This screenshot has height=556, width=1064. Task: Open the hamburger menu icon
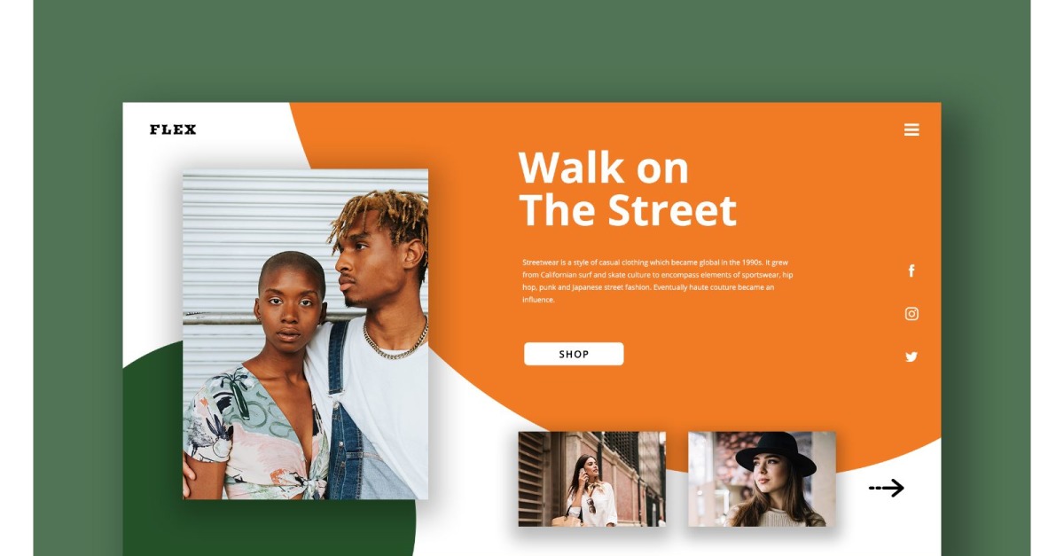pyautogui.click(x=911, y=129)
